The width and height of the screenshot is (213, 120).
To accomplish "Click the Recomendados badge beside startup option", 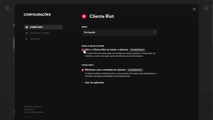I will tap(137, 50).
